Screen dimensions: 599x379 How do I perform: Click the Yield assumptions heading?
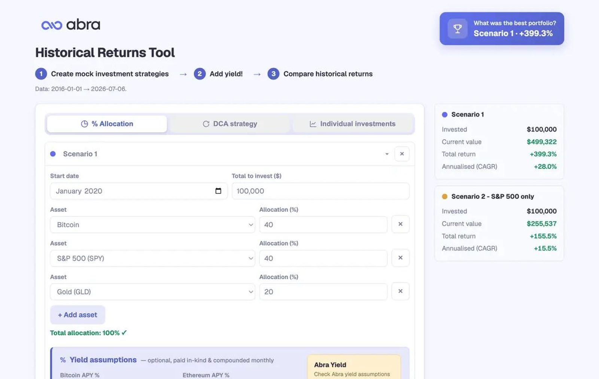coord(103,360)
